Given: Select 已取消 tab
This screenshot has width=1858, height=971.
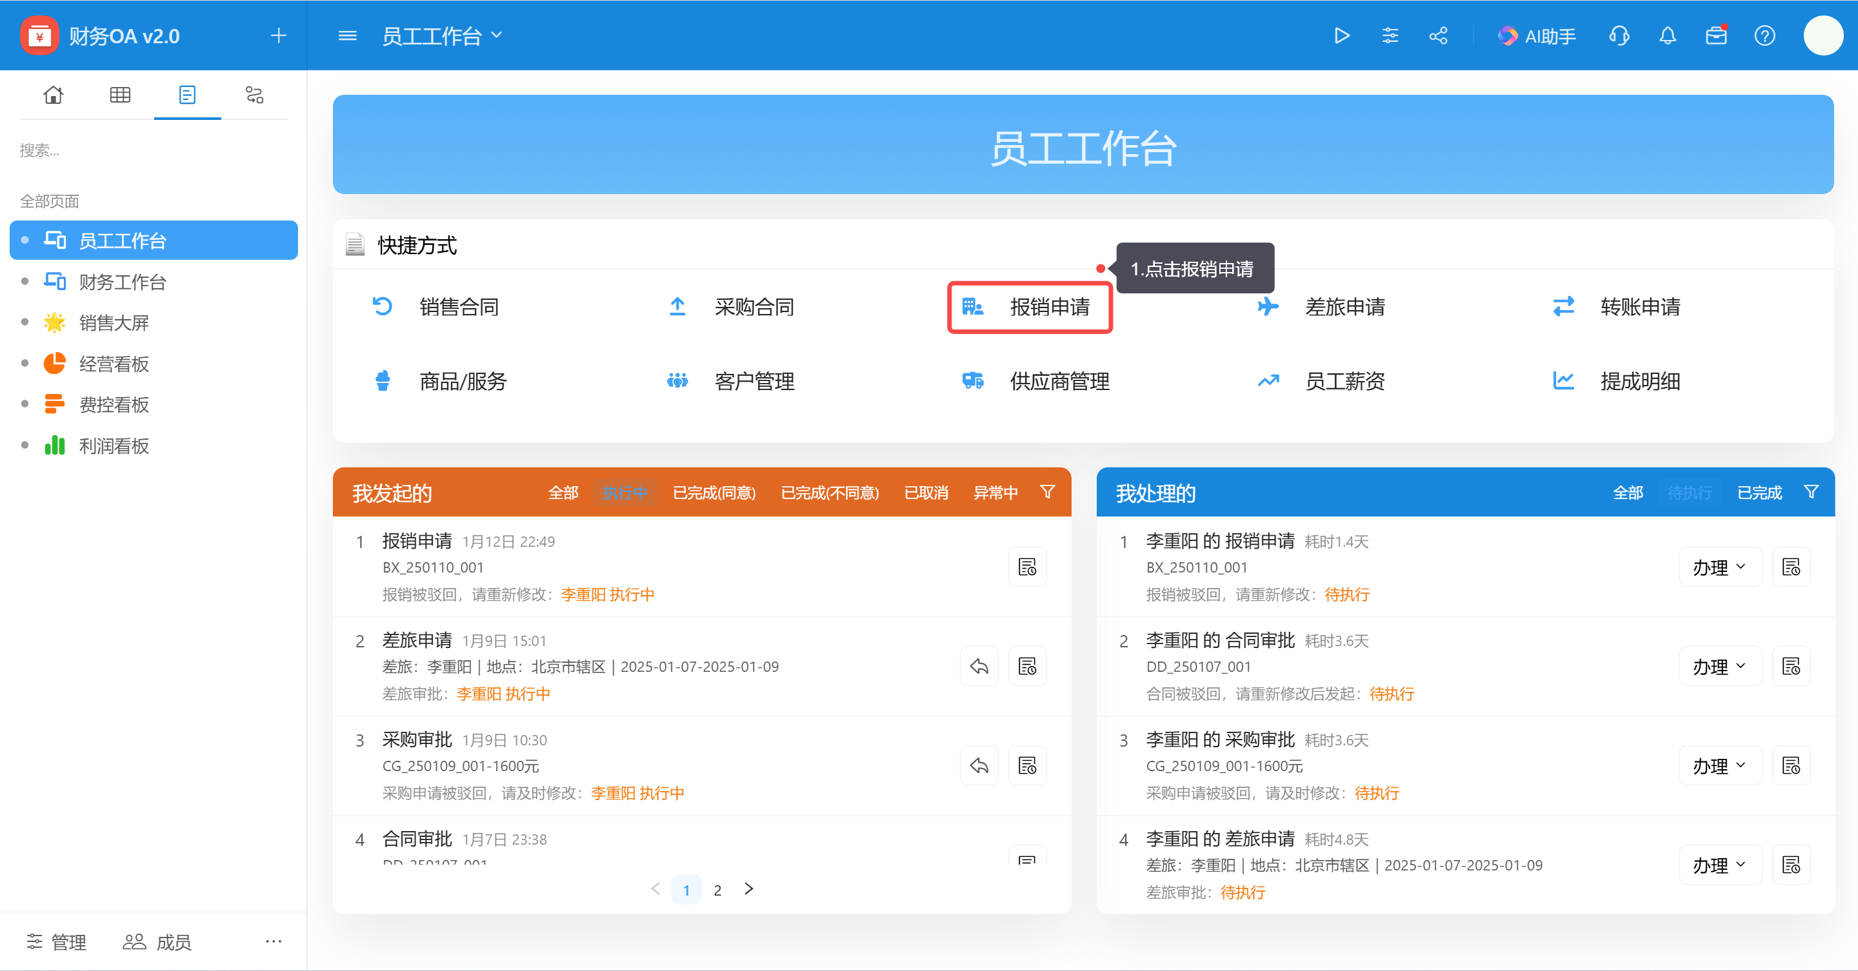Looking at the screenshot, I should pyautogui.click(x=926, y=493).
